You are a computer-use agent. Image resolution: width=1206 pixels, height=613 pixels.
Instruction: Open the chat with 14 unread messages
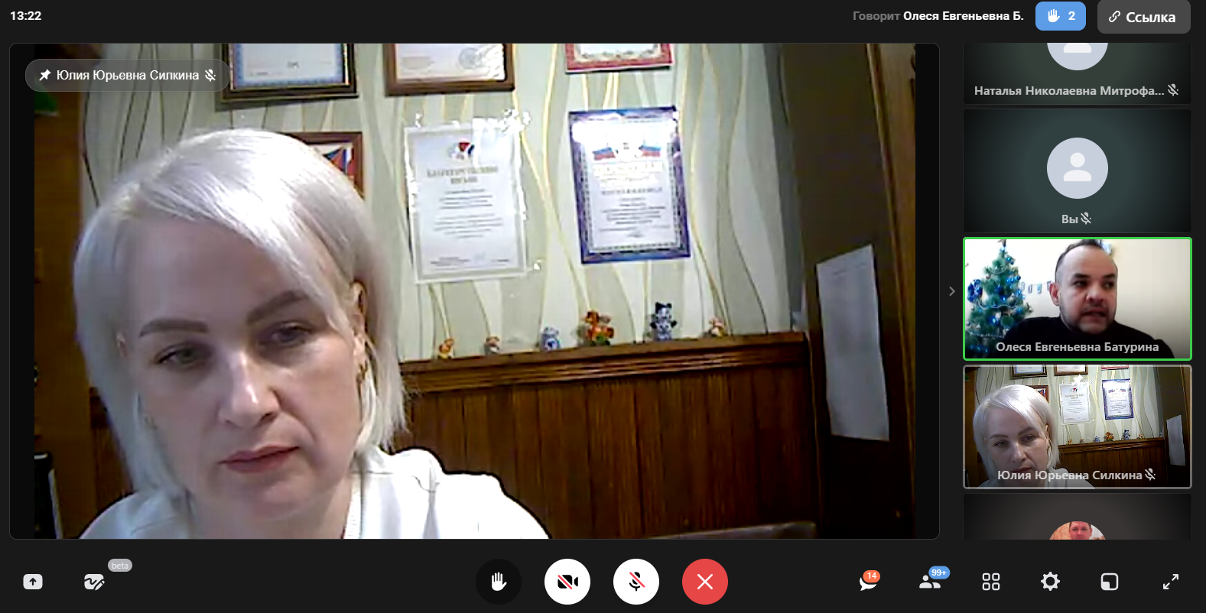pyautogui.click(x=868, y=582)
